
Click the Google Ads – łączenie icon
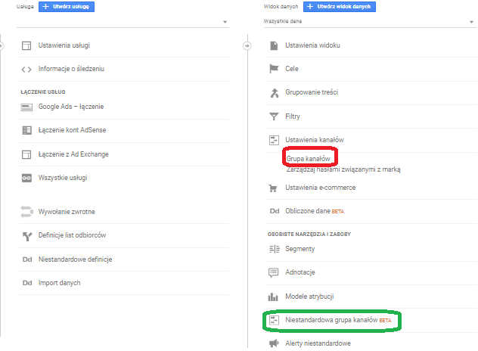[x=26, y=107]
